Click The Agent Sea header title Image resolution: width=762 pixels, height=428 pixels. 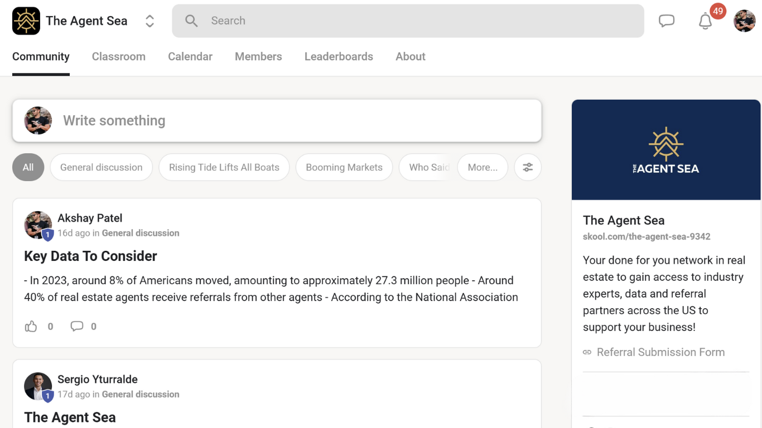point(86,21)
